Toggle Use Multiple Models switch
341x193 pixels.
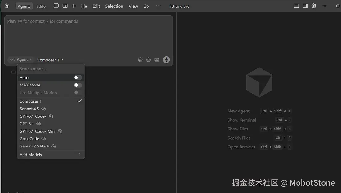78,92
